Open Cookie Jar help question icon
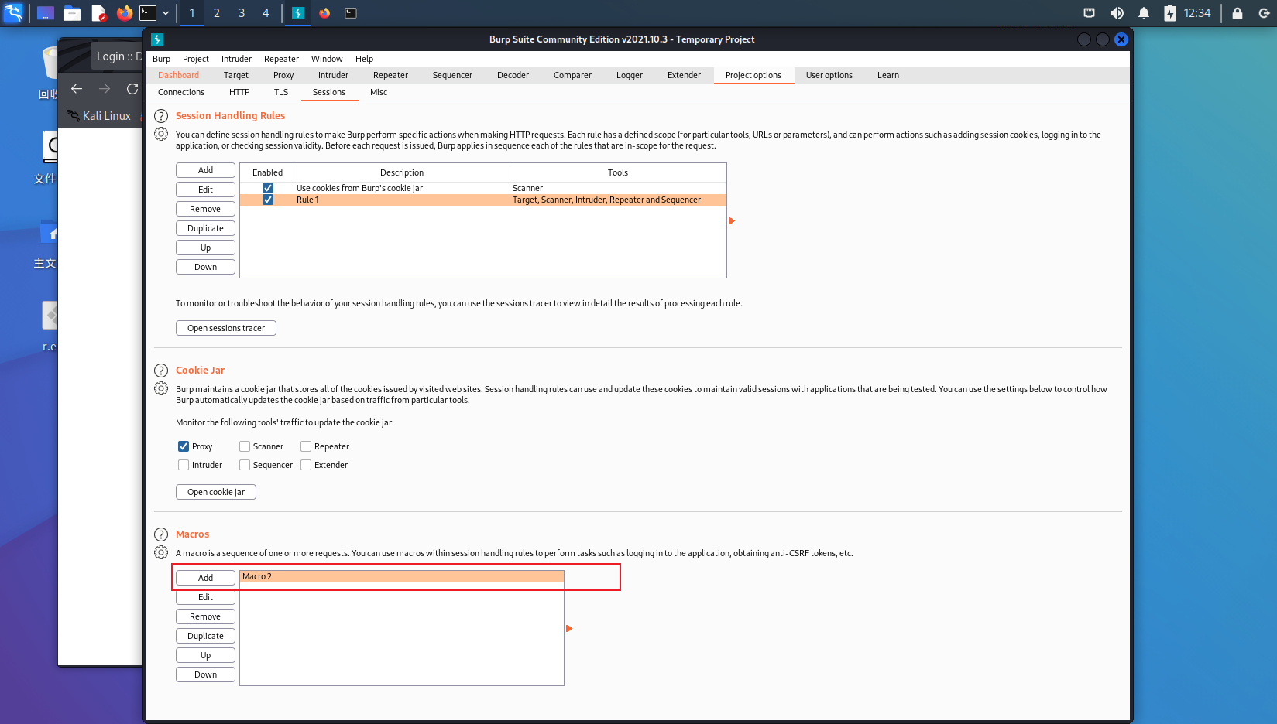 coord(161,371)
